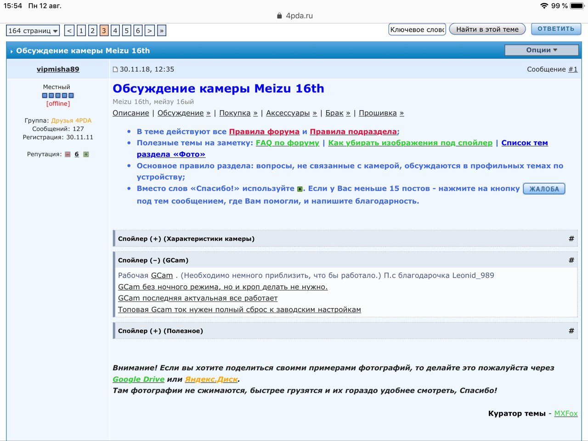Click the ОТВЕТИТЬ reply button
588x441 pixels.
coord(556,29)
